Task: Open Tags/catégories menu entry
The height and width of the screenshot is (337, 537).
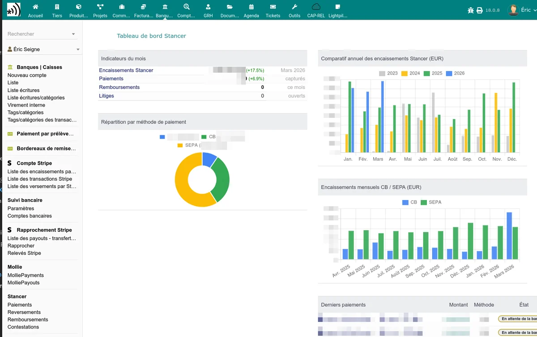Action: click(x=26, y=112)
